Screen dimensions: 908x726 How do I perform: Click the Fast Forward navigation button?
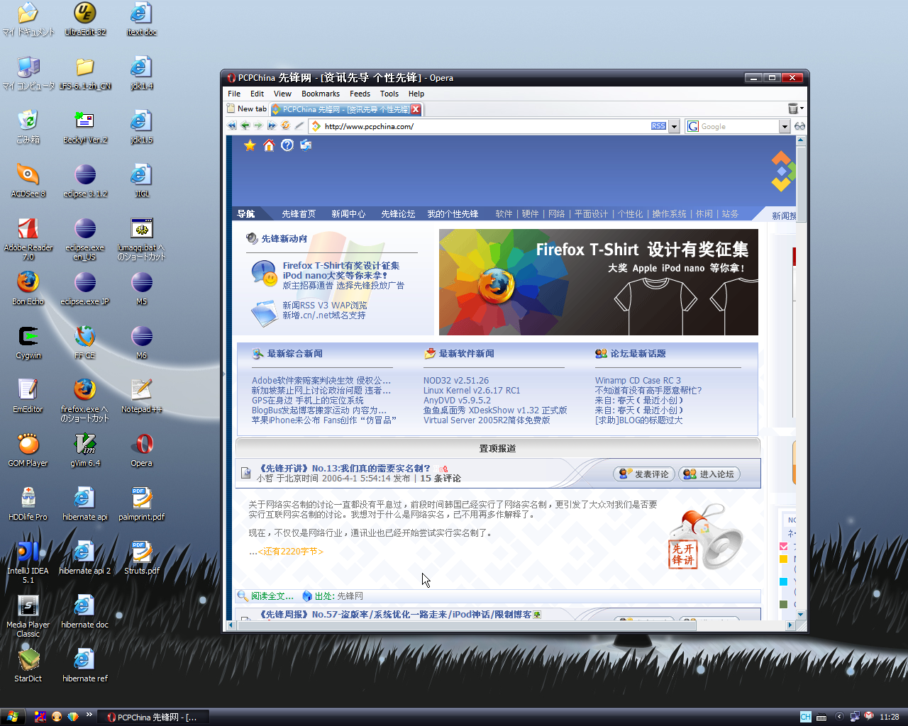click(x=272, y=125)
